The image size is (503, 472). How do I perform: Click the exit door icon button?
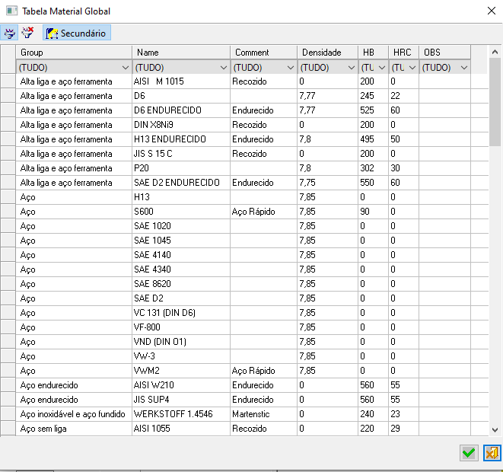pos(492,453)
